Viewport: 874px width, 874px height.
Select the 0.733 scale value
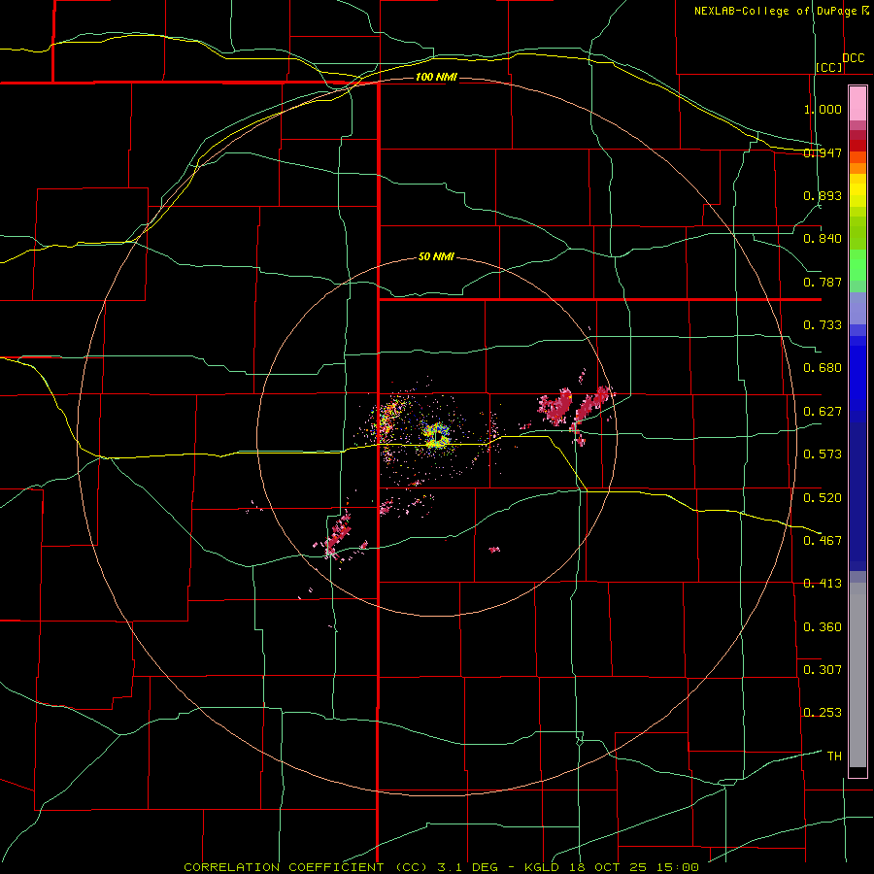[823, 325]
